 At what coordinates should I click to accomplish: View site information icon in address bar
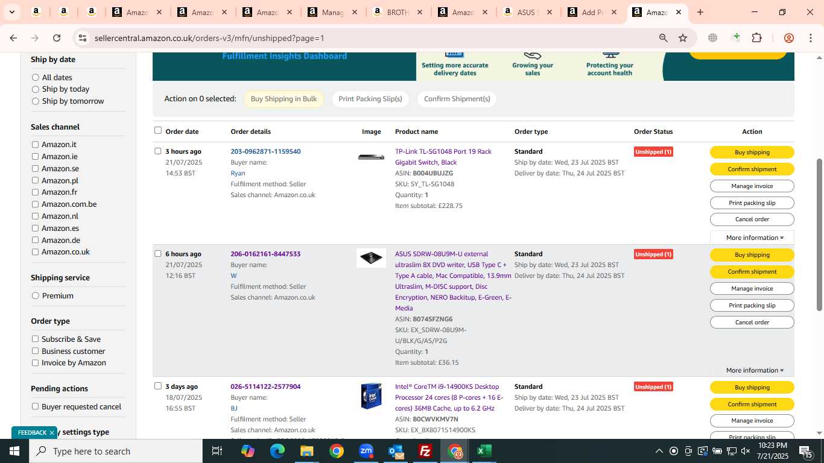pyautogui.click(x=82, y=38)
